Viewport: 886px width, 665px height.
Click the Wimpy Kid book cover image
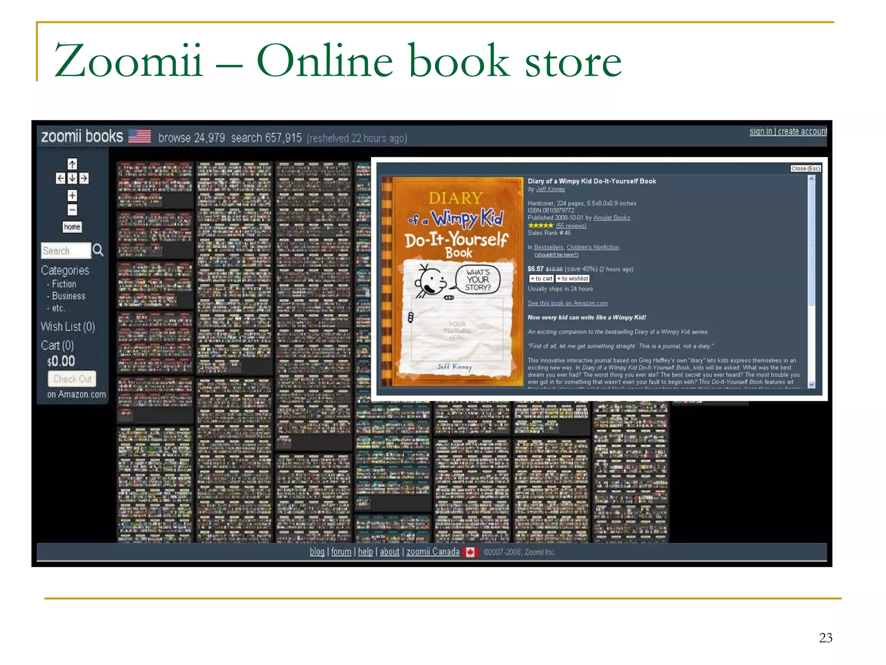[452, 281]
